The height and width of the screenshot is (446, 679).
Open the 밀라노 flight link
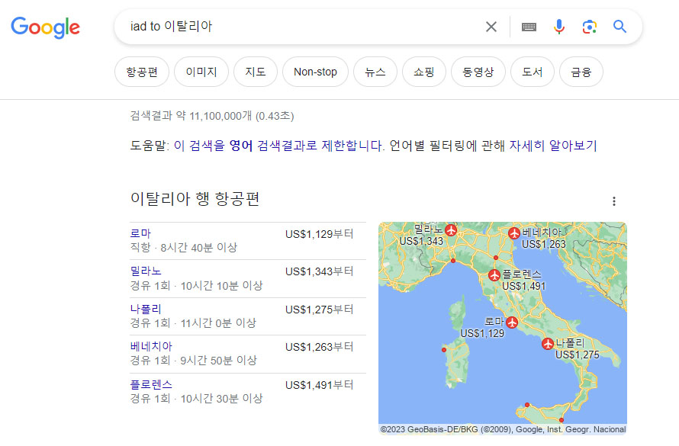[146, 271]
